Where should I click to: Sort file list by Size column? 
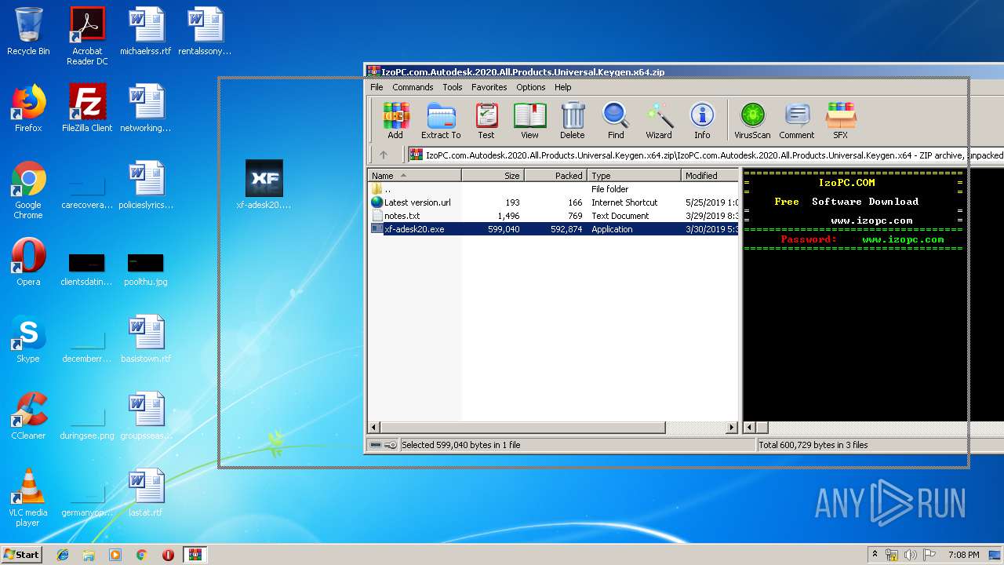493,175
